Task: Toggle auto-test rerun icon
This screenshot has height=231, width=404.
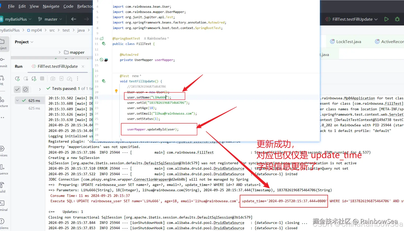Action: click(x=34, y=79)
